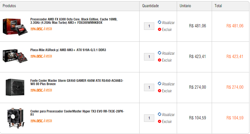
Task: Open the Processador AMD FX 8300 Octa Core product link
Action: (x=74, y=21)
